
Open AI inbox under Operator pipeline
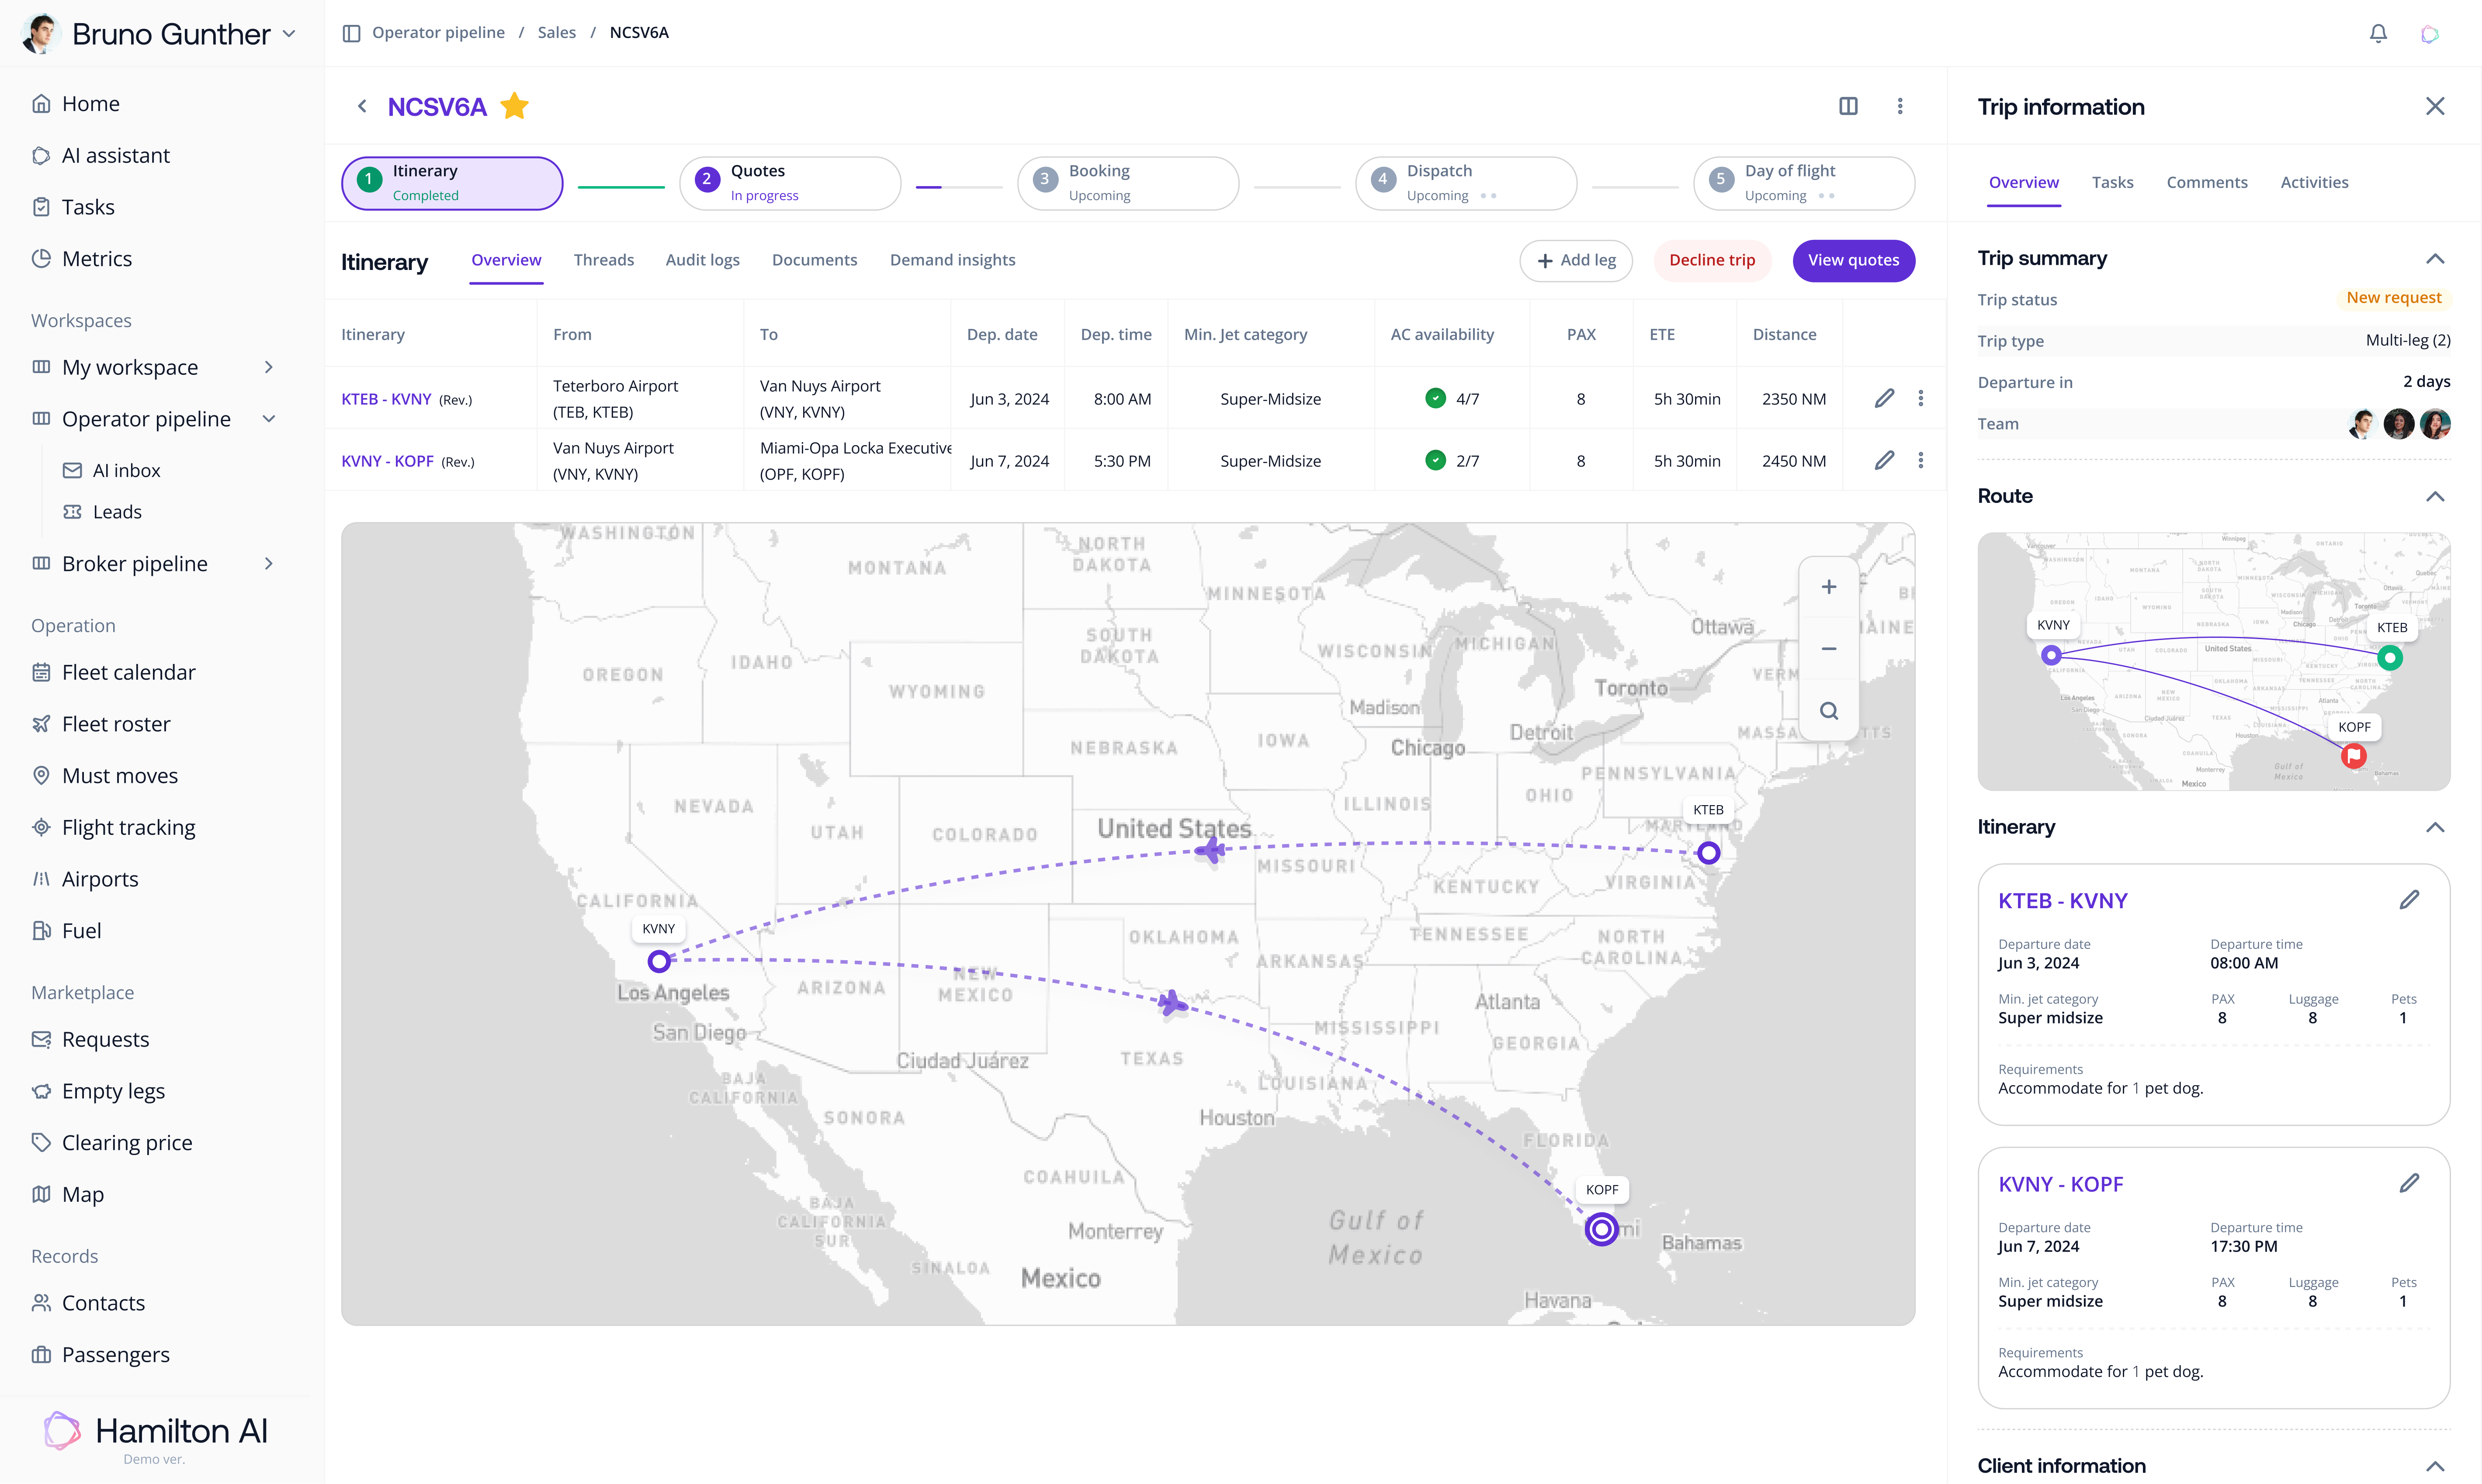pos(112,470)
